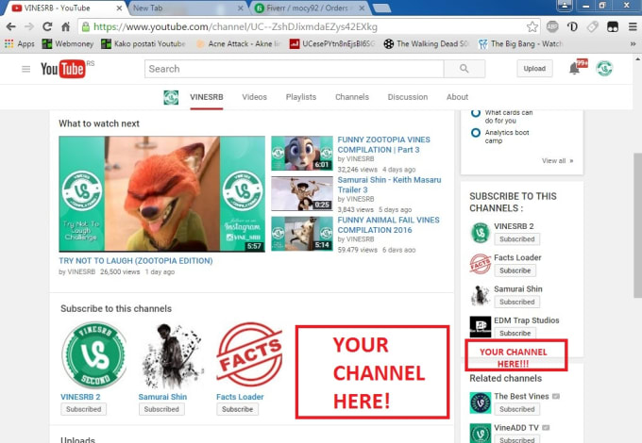Open The Walking Dead bookmark

[426, 43]
